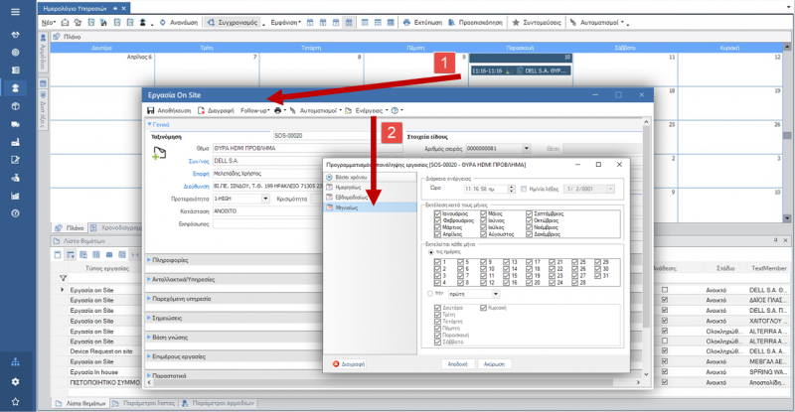This screenshot has width=795, height=412.
Task: Click the Πλάνο icon above the calendar
Action: click(x=57, y=37)
